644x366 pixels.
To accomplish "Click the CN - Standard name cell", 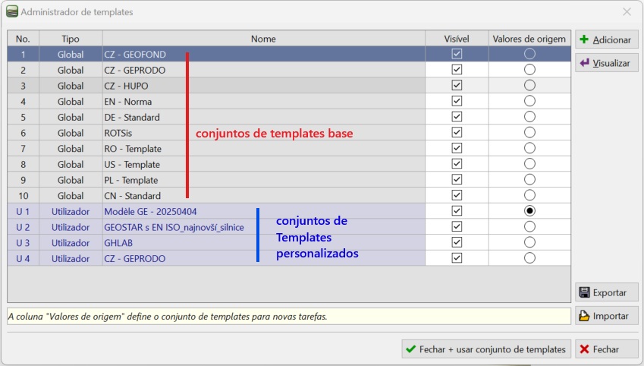I will click(x=264, y=195).
